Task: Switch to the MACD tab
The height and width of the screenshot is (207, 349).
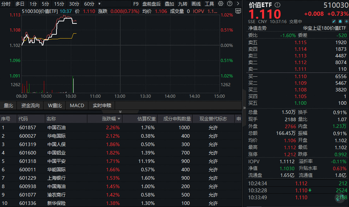Action: pos(76,105)
